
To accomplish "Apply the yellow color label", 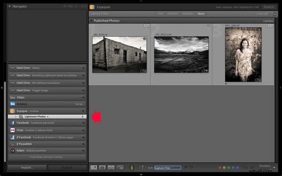I will [224, 168].
